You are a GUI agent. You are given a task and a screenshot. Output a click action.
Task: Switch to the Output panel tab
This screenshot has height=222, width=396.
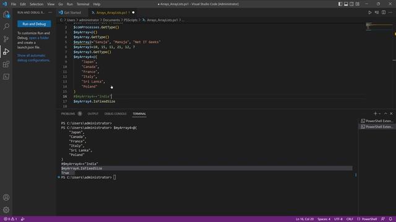93,113
